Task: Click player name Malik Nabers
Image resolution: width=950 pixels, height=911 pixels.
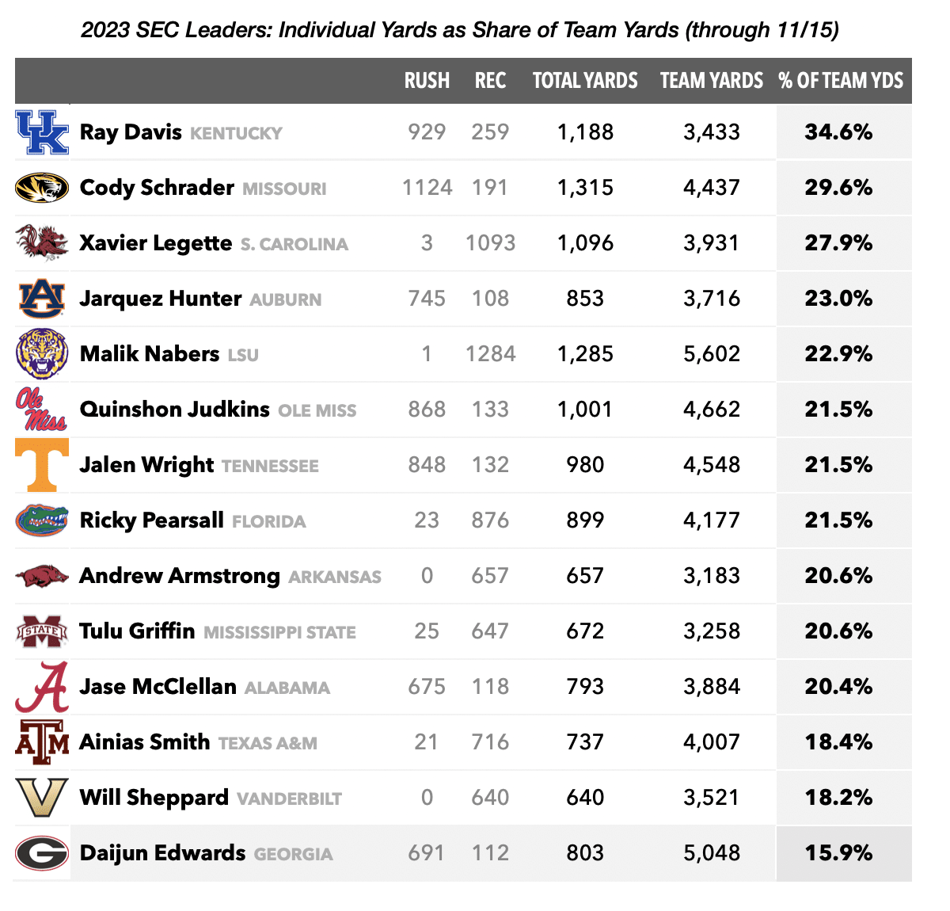Action: coord(150,353)
